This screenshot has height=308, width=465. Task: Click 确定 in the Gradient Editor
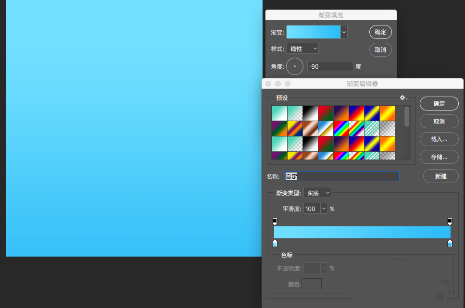[x=439, y=104]
